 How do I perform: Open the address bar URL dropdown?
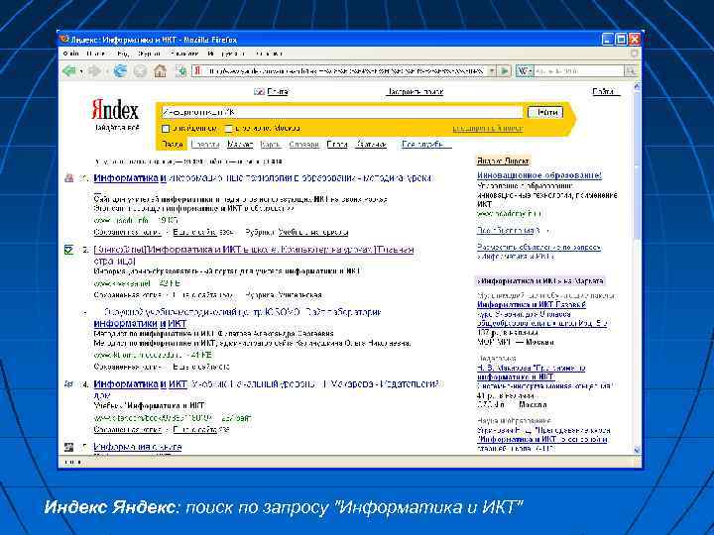(491, 71)
